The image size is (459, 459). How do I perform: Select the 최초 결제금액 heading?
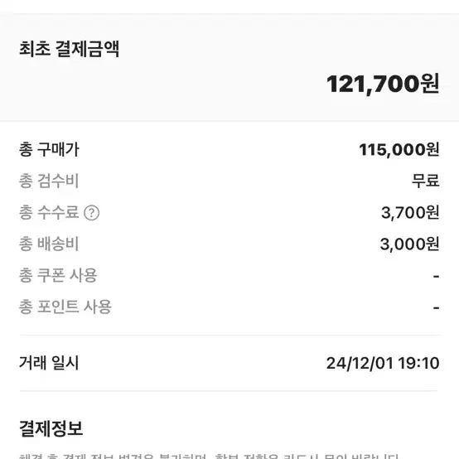69,49
